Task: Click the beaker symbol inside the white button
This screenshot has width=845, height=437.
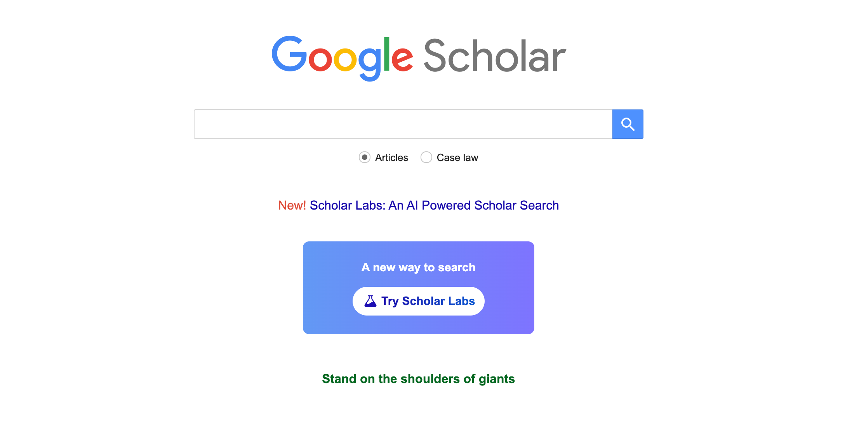Action: (371, 301)
